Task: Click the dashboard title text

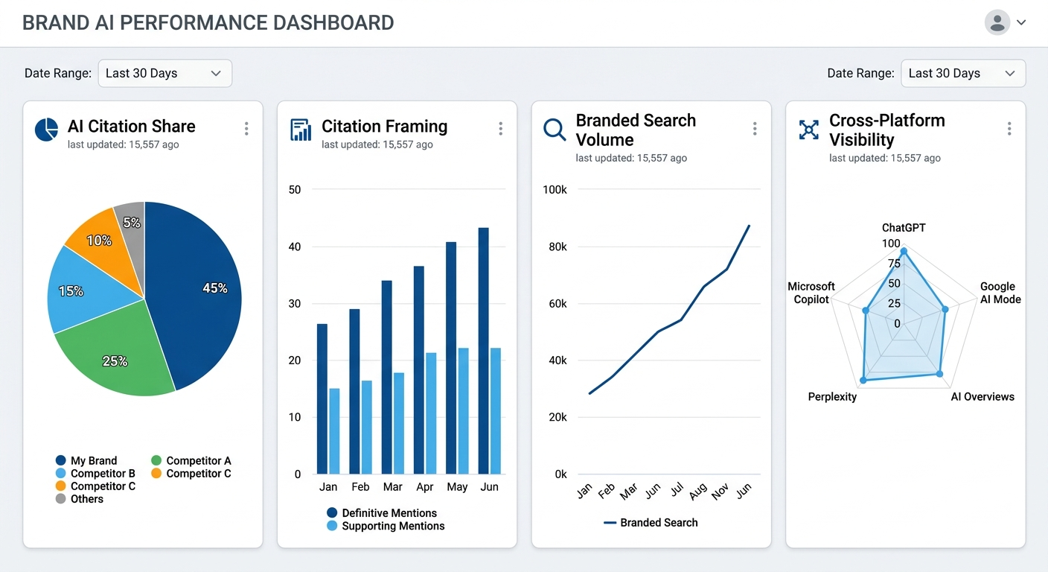Action: click(208, 22)
